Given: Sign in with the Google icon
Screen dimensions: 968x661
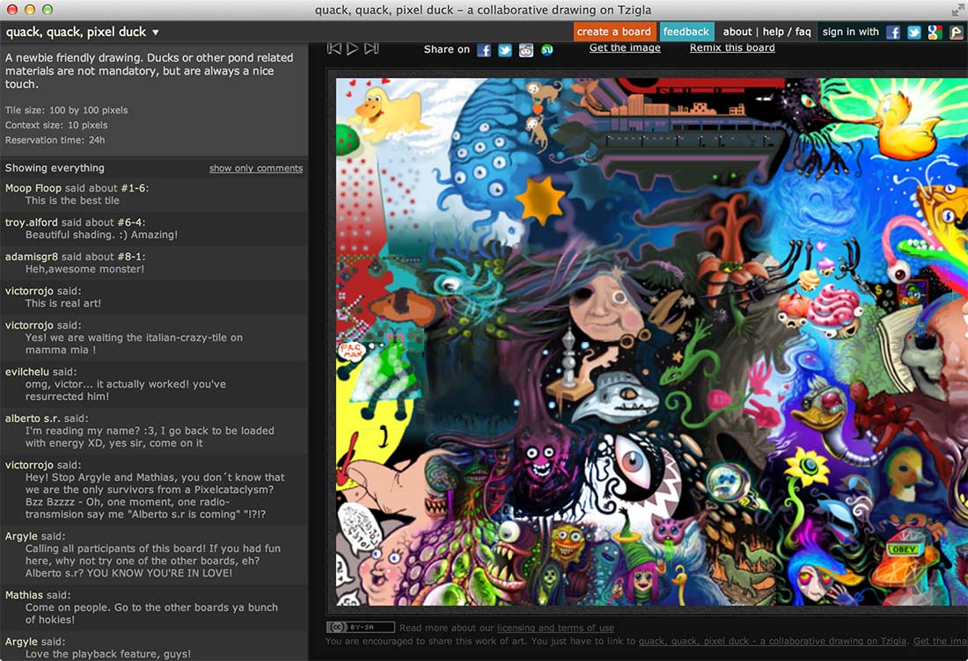Looking at the screenshot, I should [x=935, y=33].
